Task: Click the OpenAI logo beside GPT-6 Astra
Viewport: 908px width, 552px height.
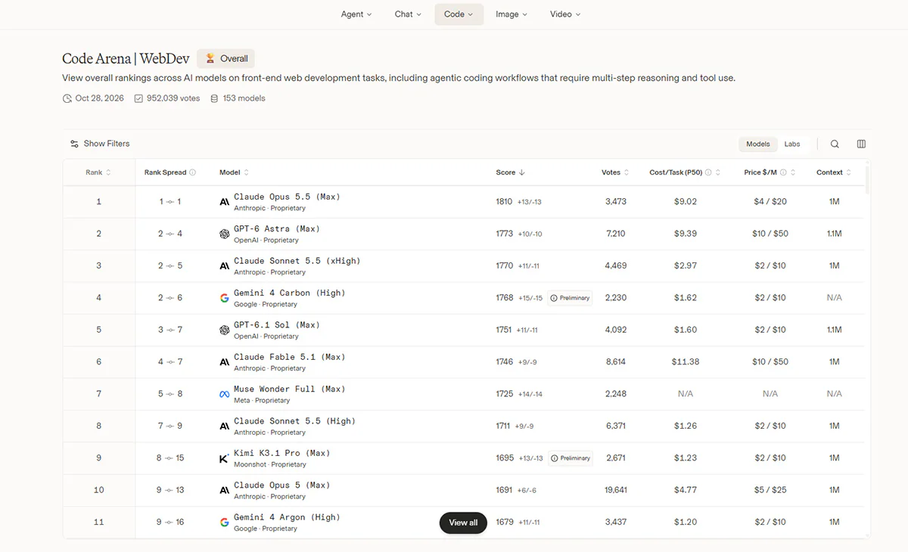Action: coord(224,234)
